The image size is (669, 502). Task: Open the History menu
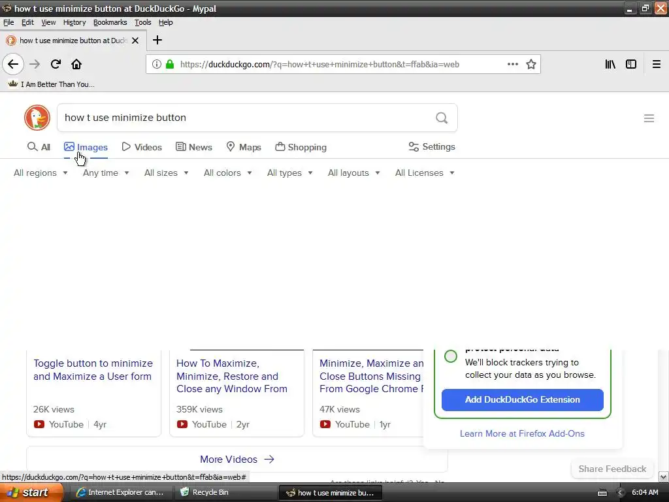74,22
